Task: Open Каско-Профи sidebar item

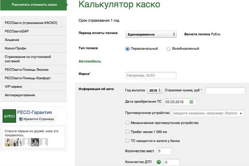Action: pyautogui.click(x=34, y=48)
